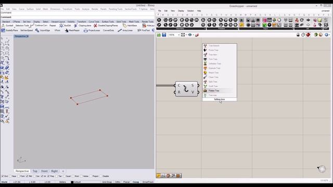Toggle Osnap in status bar
The image size is (333, 187).
[136, 182]
